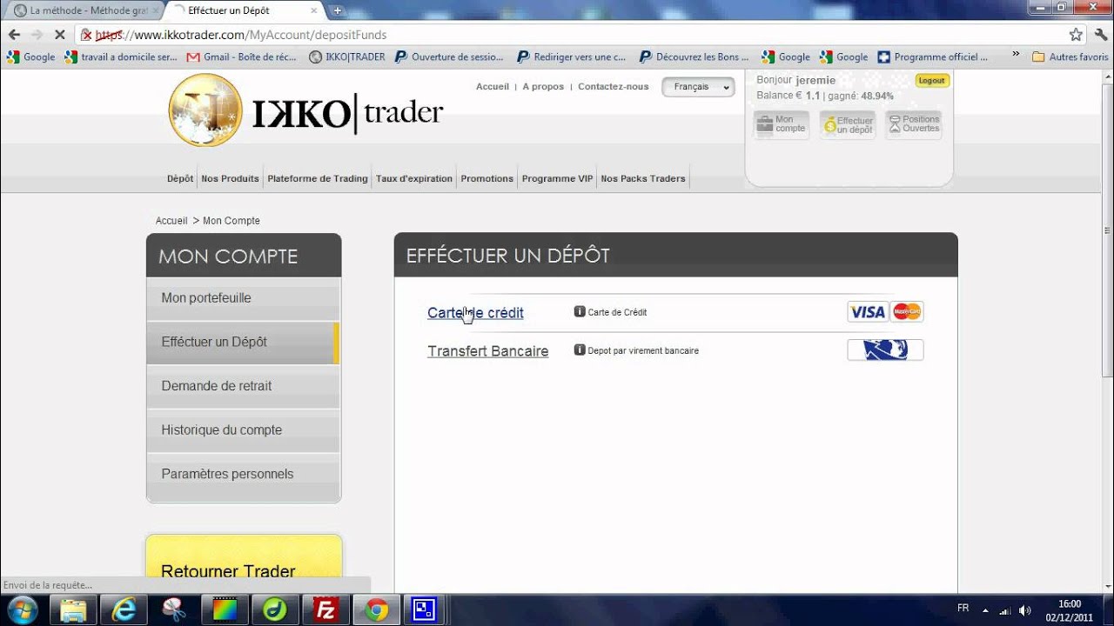The height and width of the screenshot is (626, 1114).
Task: Open Mon compte briefcase icon
Action: pos(782,124)
